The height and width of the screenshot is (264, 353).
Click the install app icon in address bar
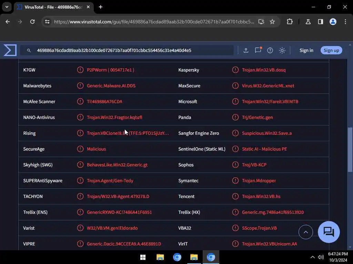(261, 22)
